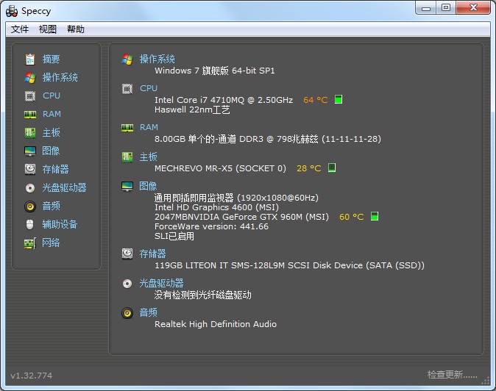
Task: Show 光盘驱动器 section from sidebar
Action: (x=65, y=188)
